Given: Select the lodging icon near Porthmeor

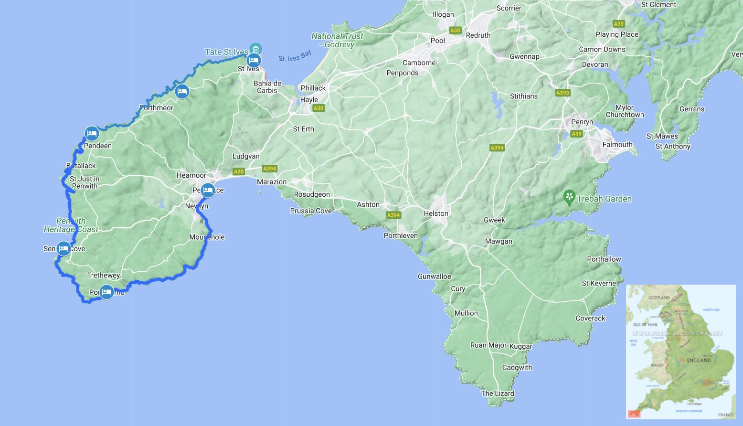Looking at the screenshot, I should coord(182,91).
